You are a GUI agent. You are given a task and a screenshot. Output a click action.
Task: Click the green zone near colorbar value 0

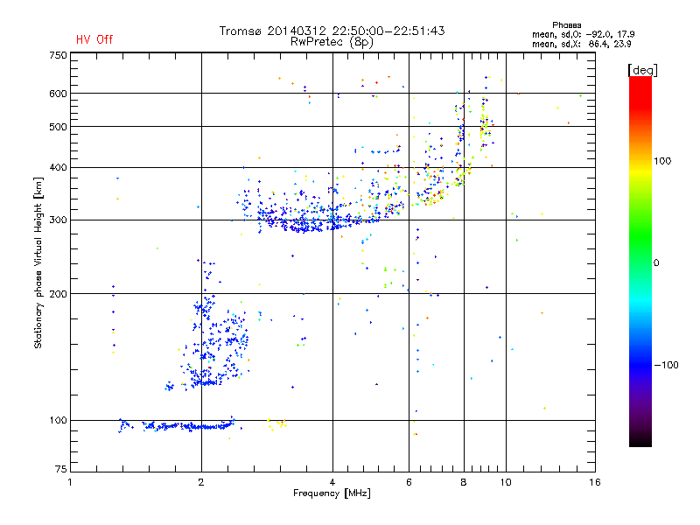[x=640, y=250]
